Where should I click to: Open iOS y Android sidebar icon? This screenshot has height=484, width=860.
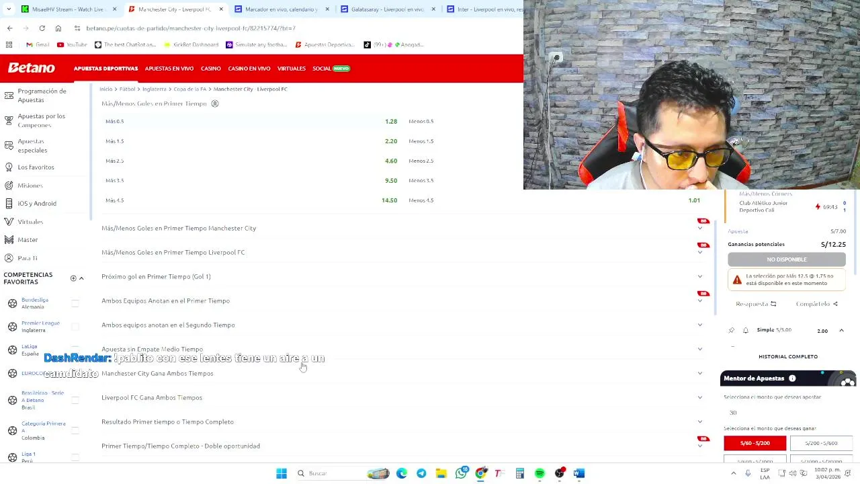pos(9,203)
